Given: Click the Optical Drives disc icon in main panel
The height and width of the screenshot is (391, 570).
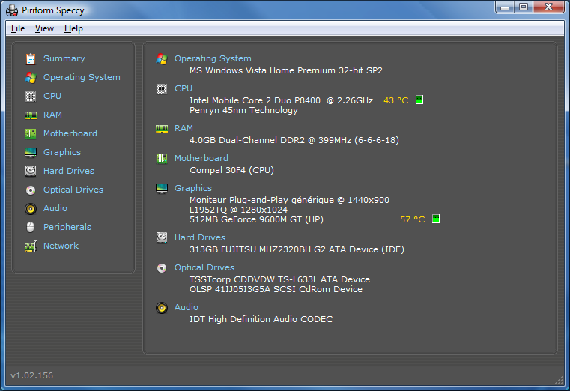Looking at the screenshot, I should [x=162, y=268].
